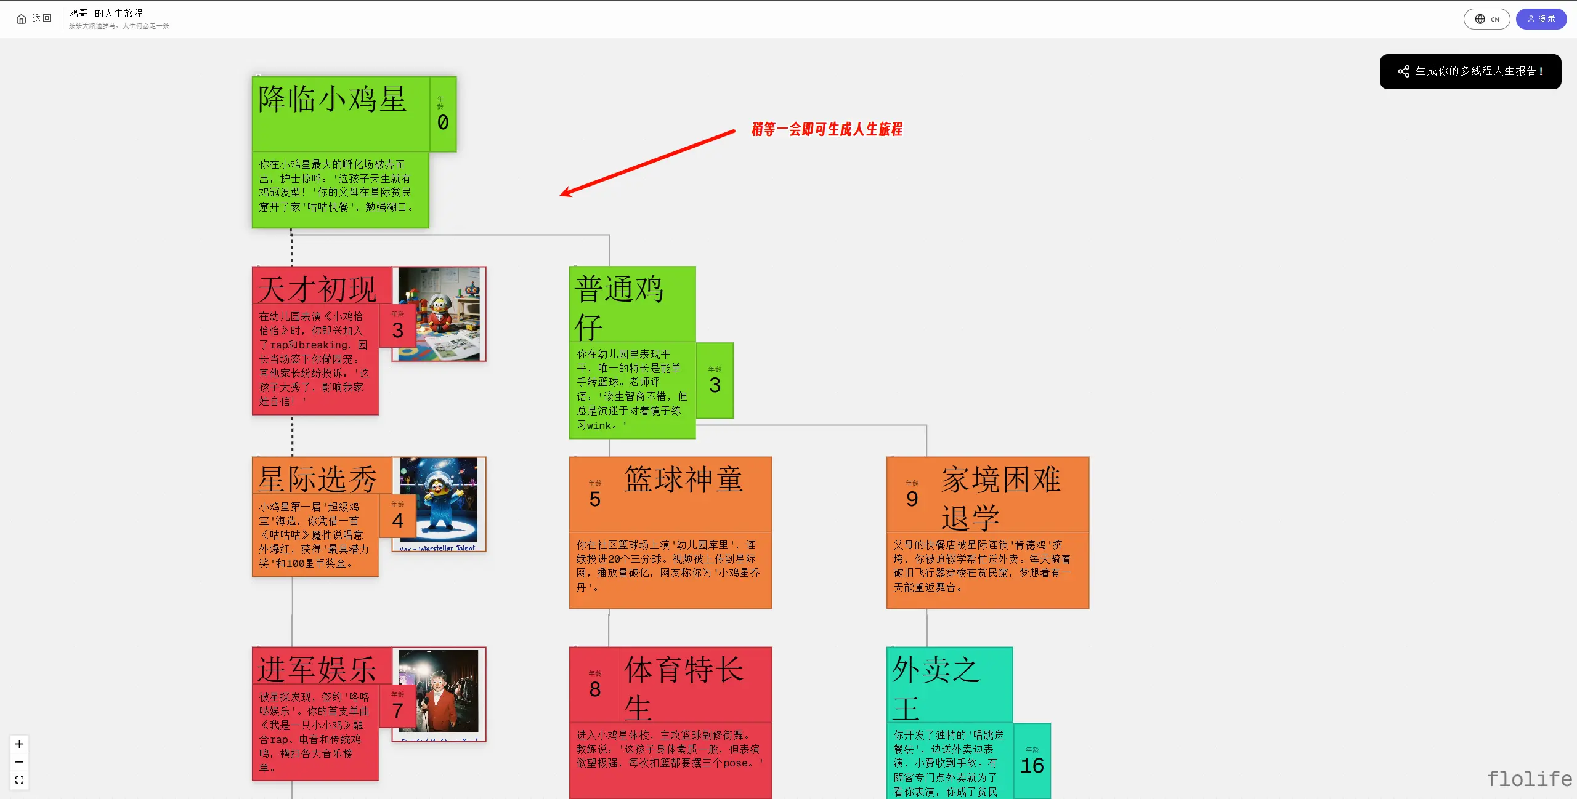Click user icon in 登录 button
1577x799 pixels.
click(x=1531, y=19)
